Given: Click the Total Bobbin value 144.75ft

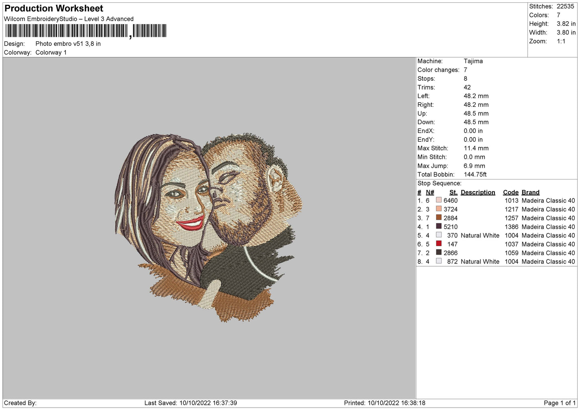Looking at the screenshot, I should [x=475, y=175].
